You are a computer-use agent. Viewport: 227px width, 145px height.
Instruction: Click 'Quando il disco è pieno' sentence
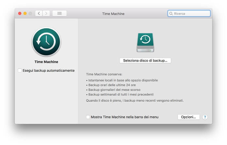click(x=135, y=101)
